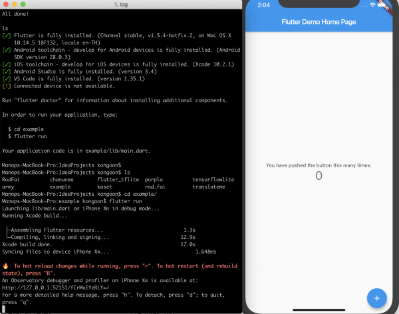Click the 17.0s time for Xcode build done
The width and height of the screenshot is (399, 314).
coord(188,244)
